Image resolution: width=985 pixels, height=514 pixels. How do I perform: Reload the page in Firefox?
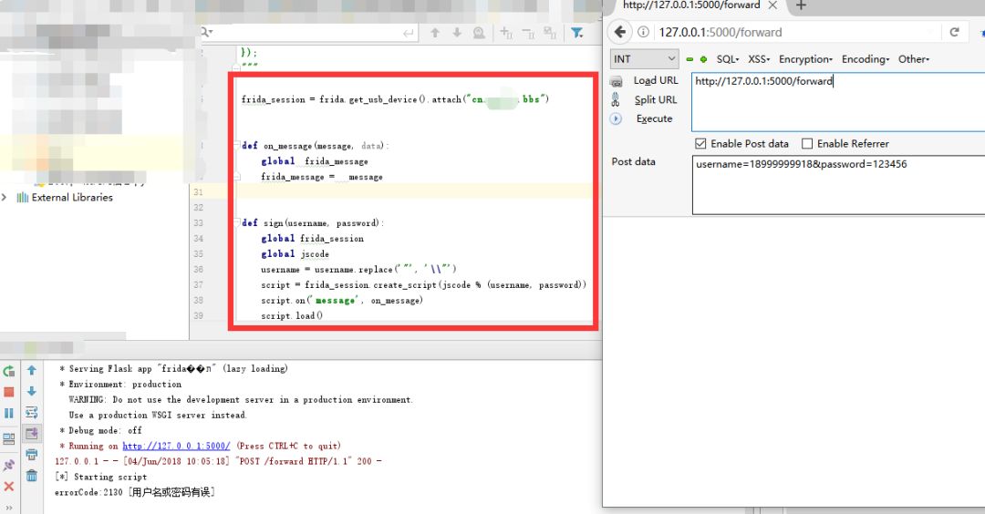pos(954,32)
